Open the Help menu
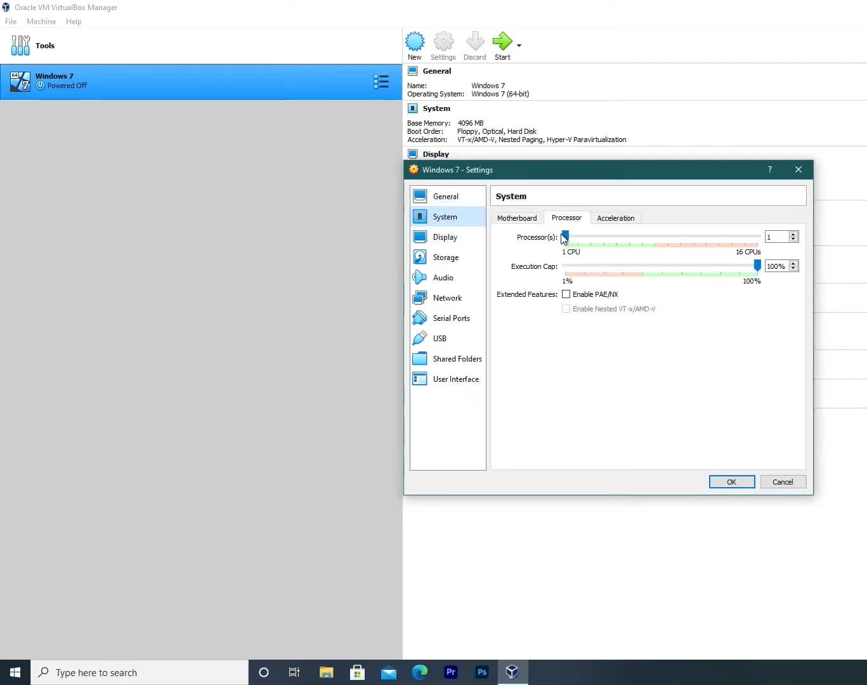 [74, 22]
